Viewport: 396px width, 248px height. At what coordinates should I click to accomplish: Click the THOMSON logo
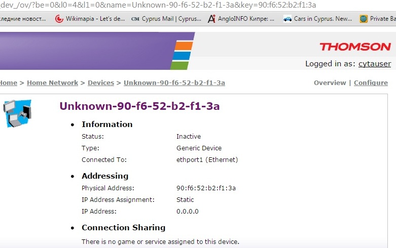(x=355, y=47)
